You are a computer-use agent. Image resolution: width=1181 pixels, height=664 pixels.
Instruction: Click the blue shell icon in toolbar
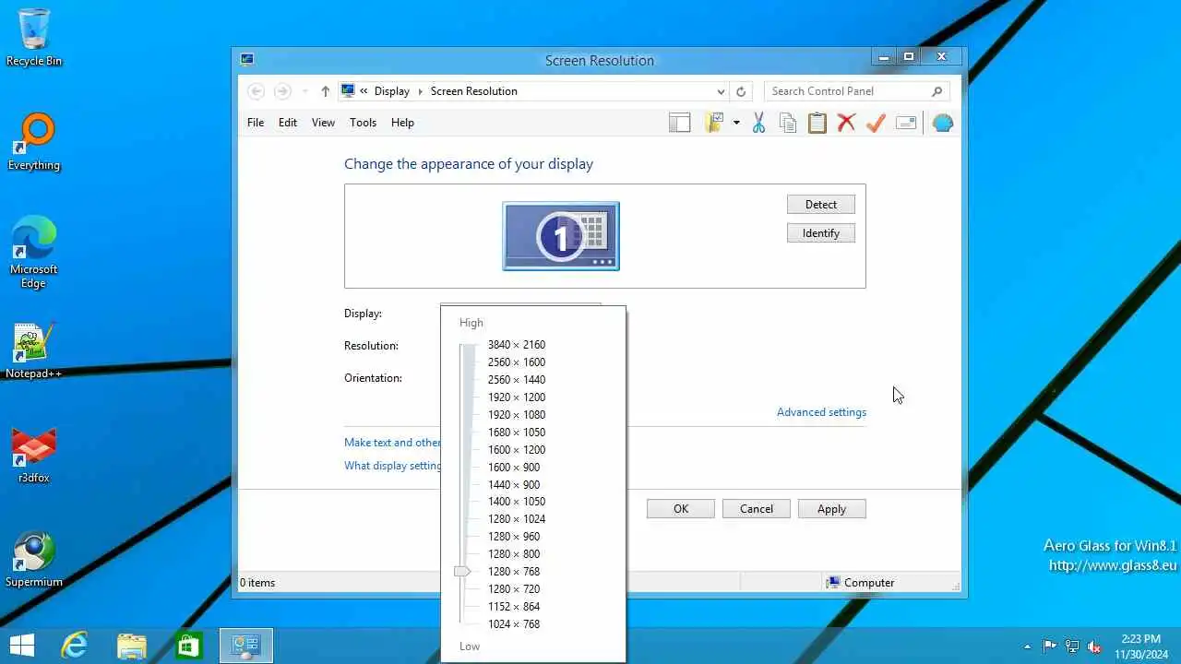(x=942, y=123)
